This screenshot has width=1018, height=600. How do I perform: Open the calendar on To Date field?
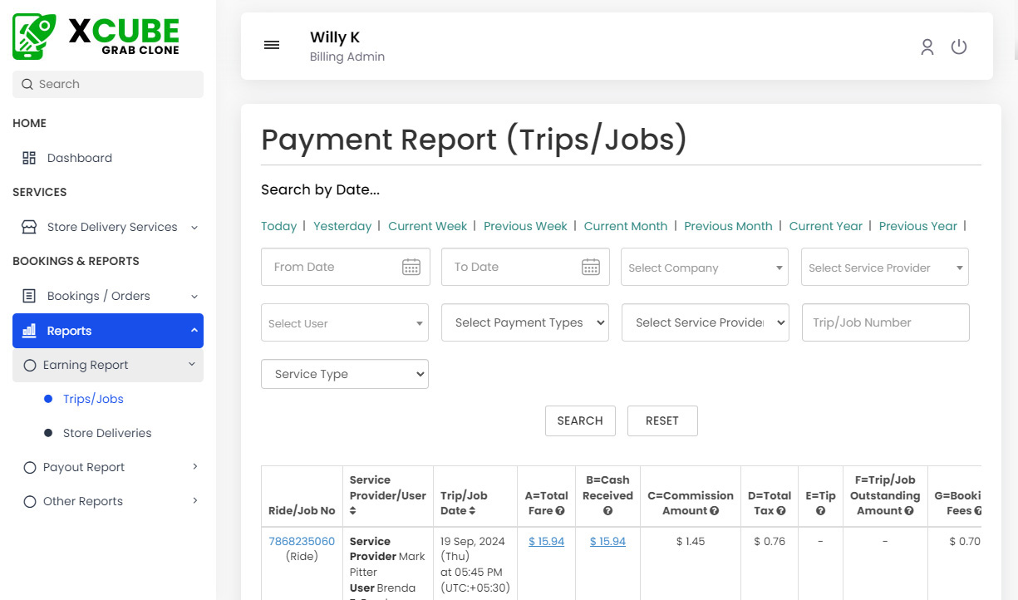click(591, 267)
